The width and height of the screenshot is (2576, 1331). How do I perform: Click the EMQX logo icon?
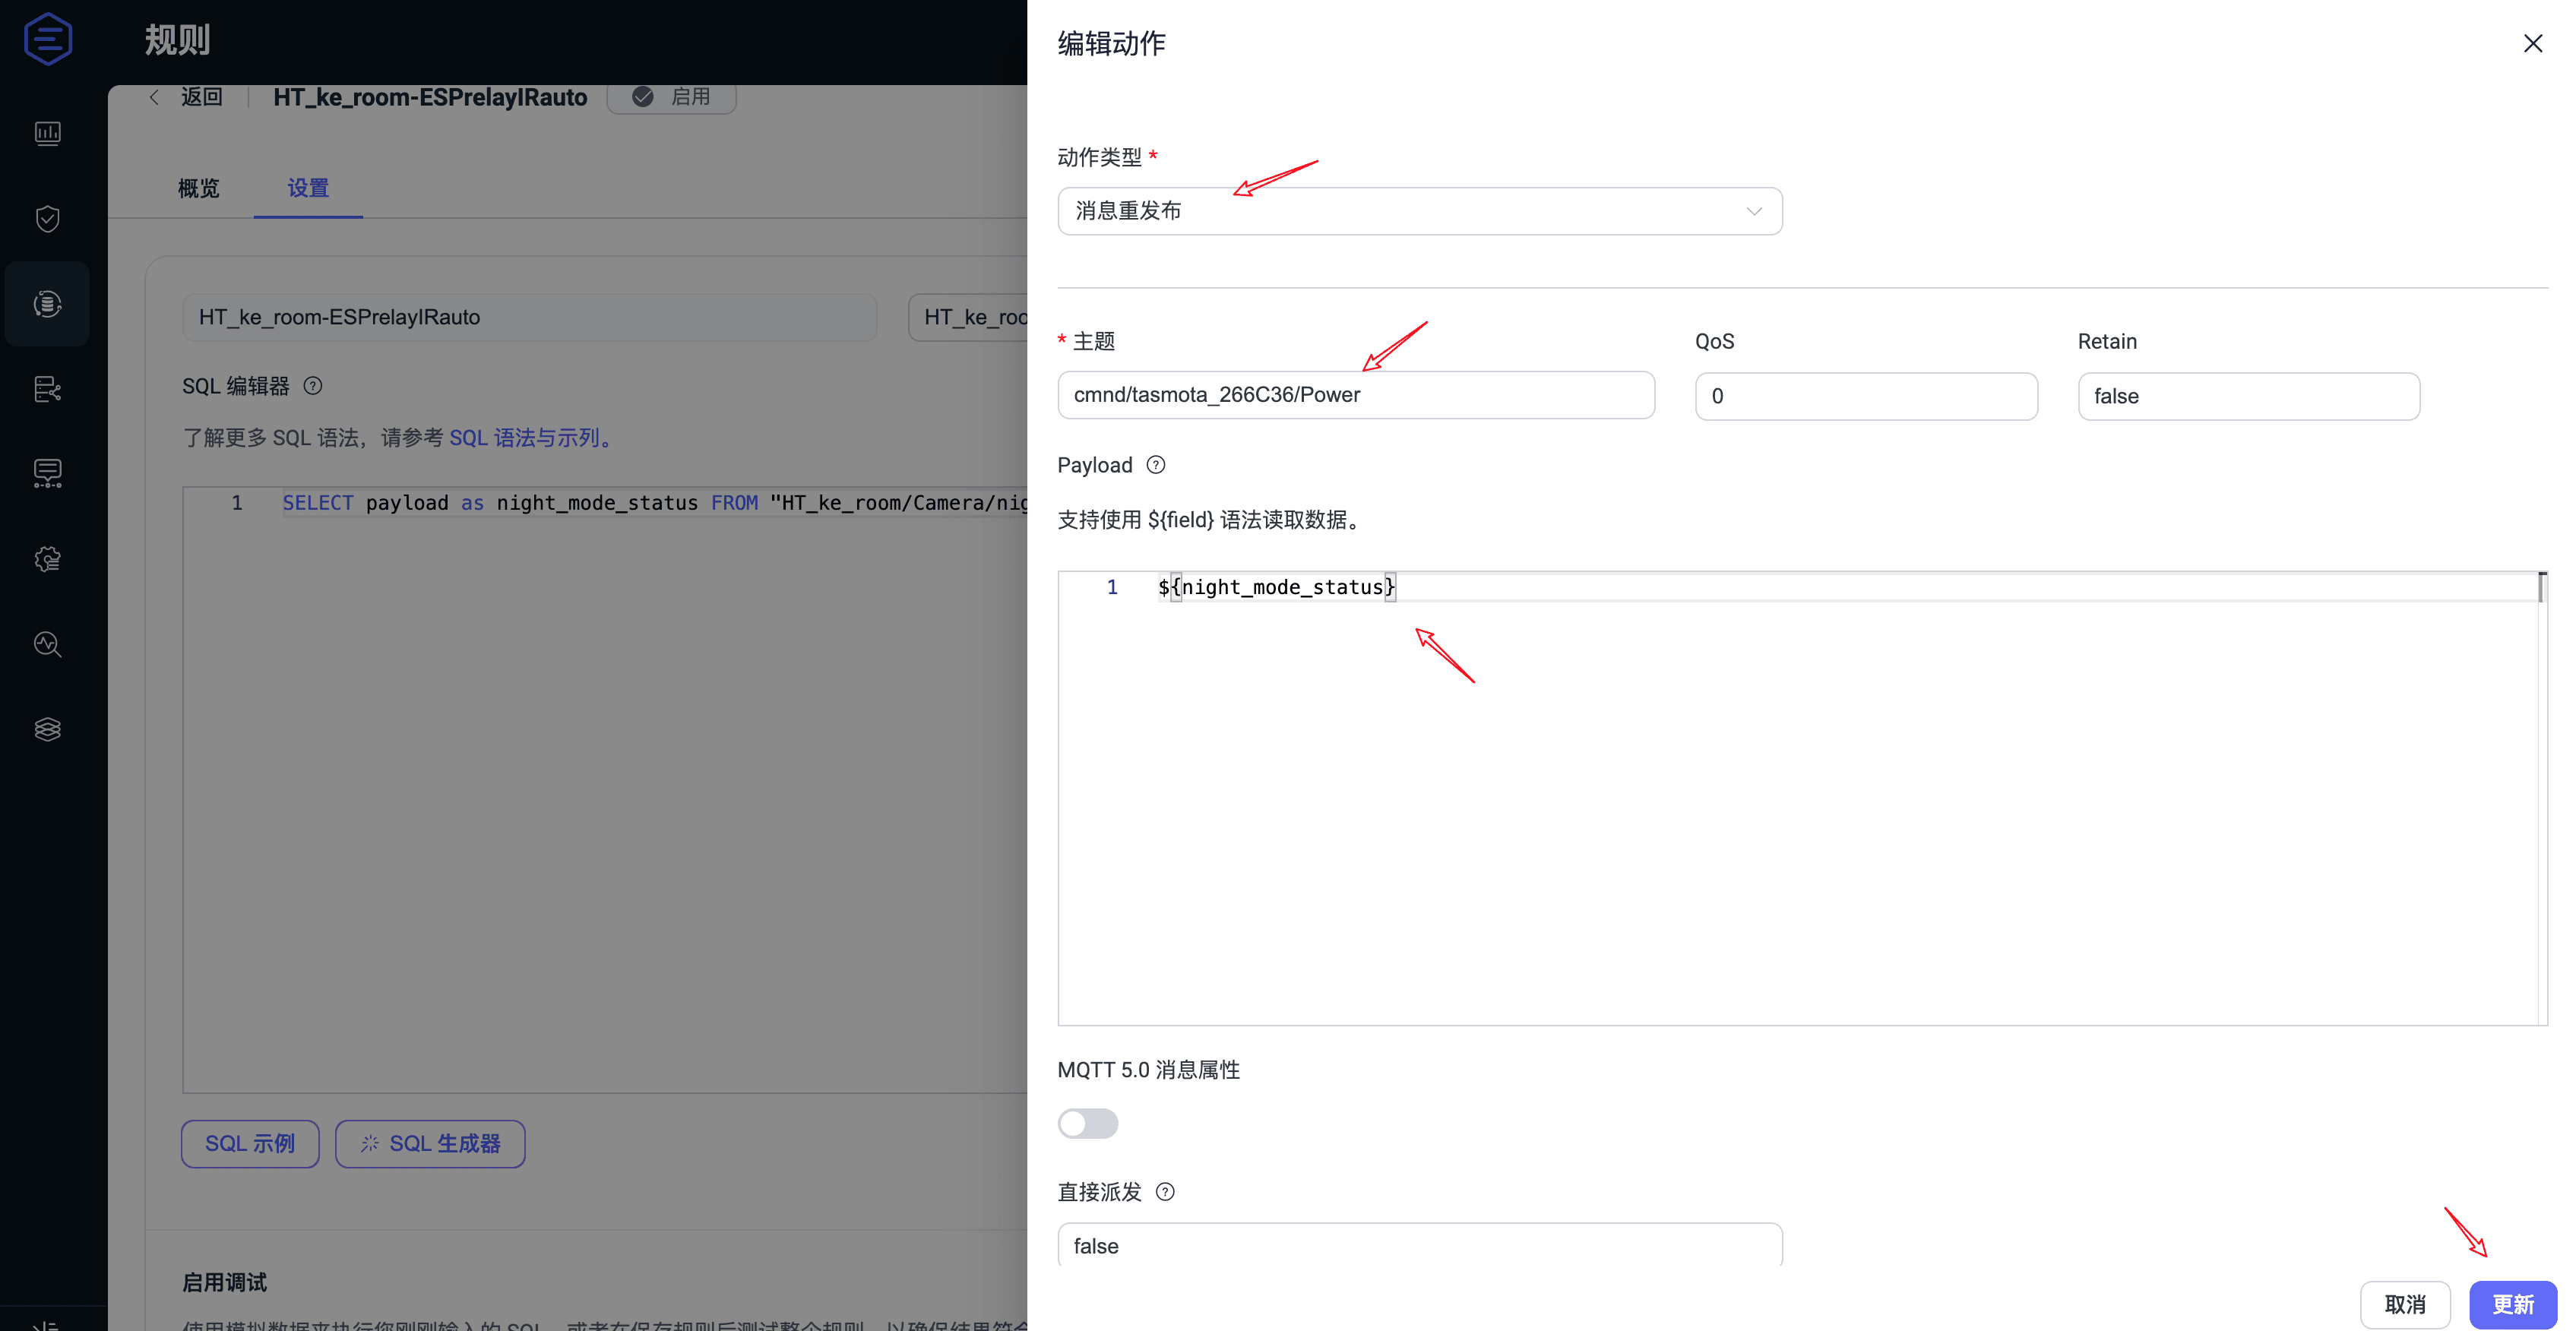pos(47,40)
